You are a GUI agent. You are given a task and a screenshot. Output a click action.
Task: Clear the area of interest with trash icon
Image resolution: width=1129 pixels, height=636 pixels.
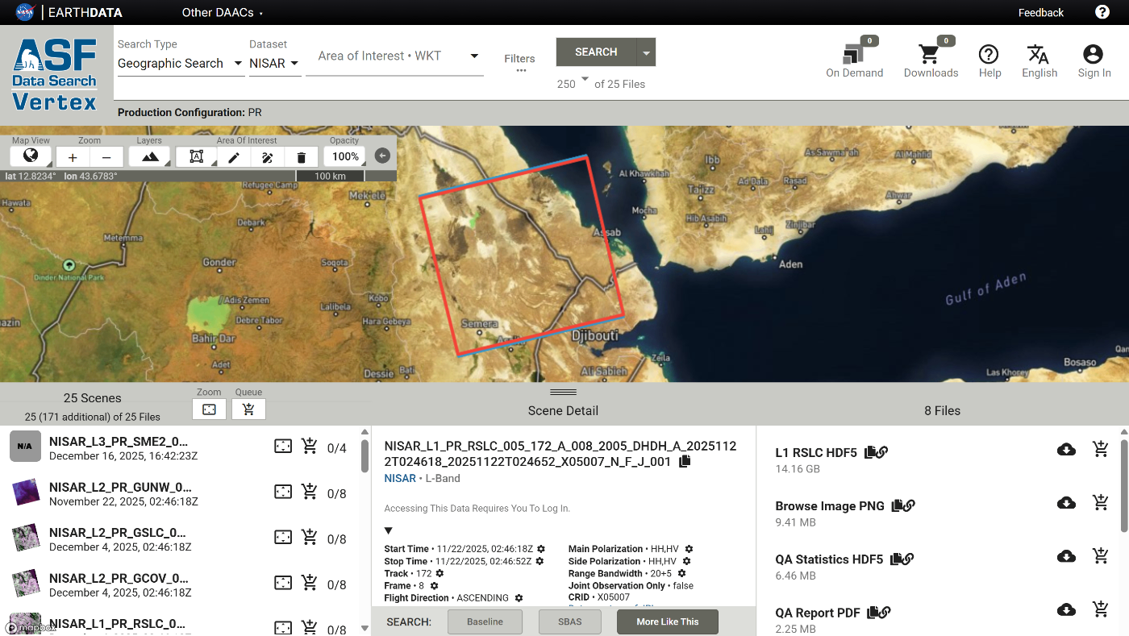[302, 157]
